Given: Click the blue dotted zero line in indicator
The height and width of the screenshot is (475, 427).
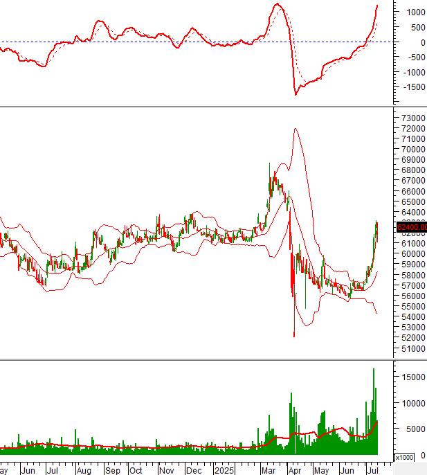Looking at the screenshot, I should (x=208, y=42).
